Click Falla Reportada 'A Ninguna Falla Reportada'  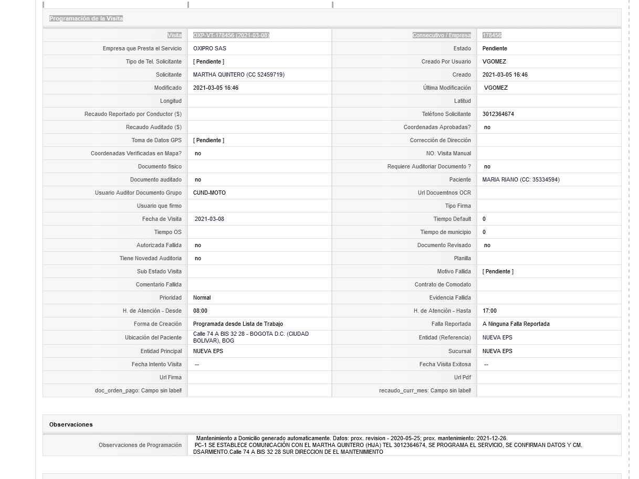(516, 324)
